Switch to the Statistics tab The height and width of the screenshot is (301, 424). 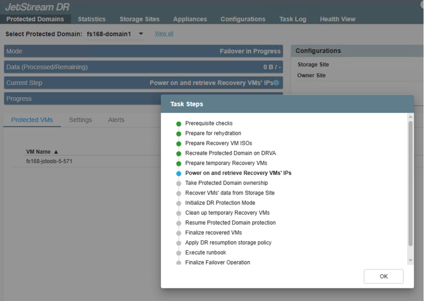(x=91, y=19)
